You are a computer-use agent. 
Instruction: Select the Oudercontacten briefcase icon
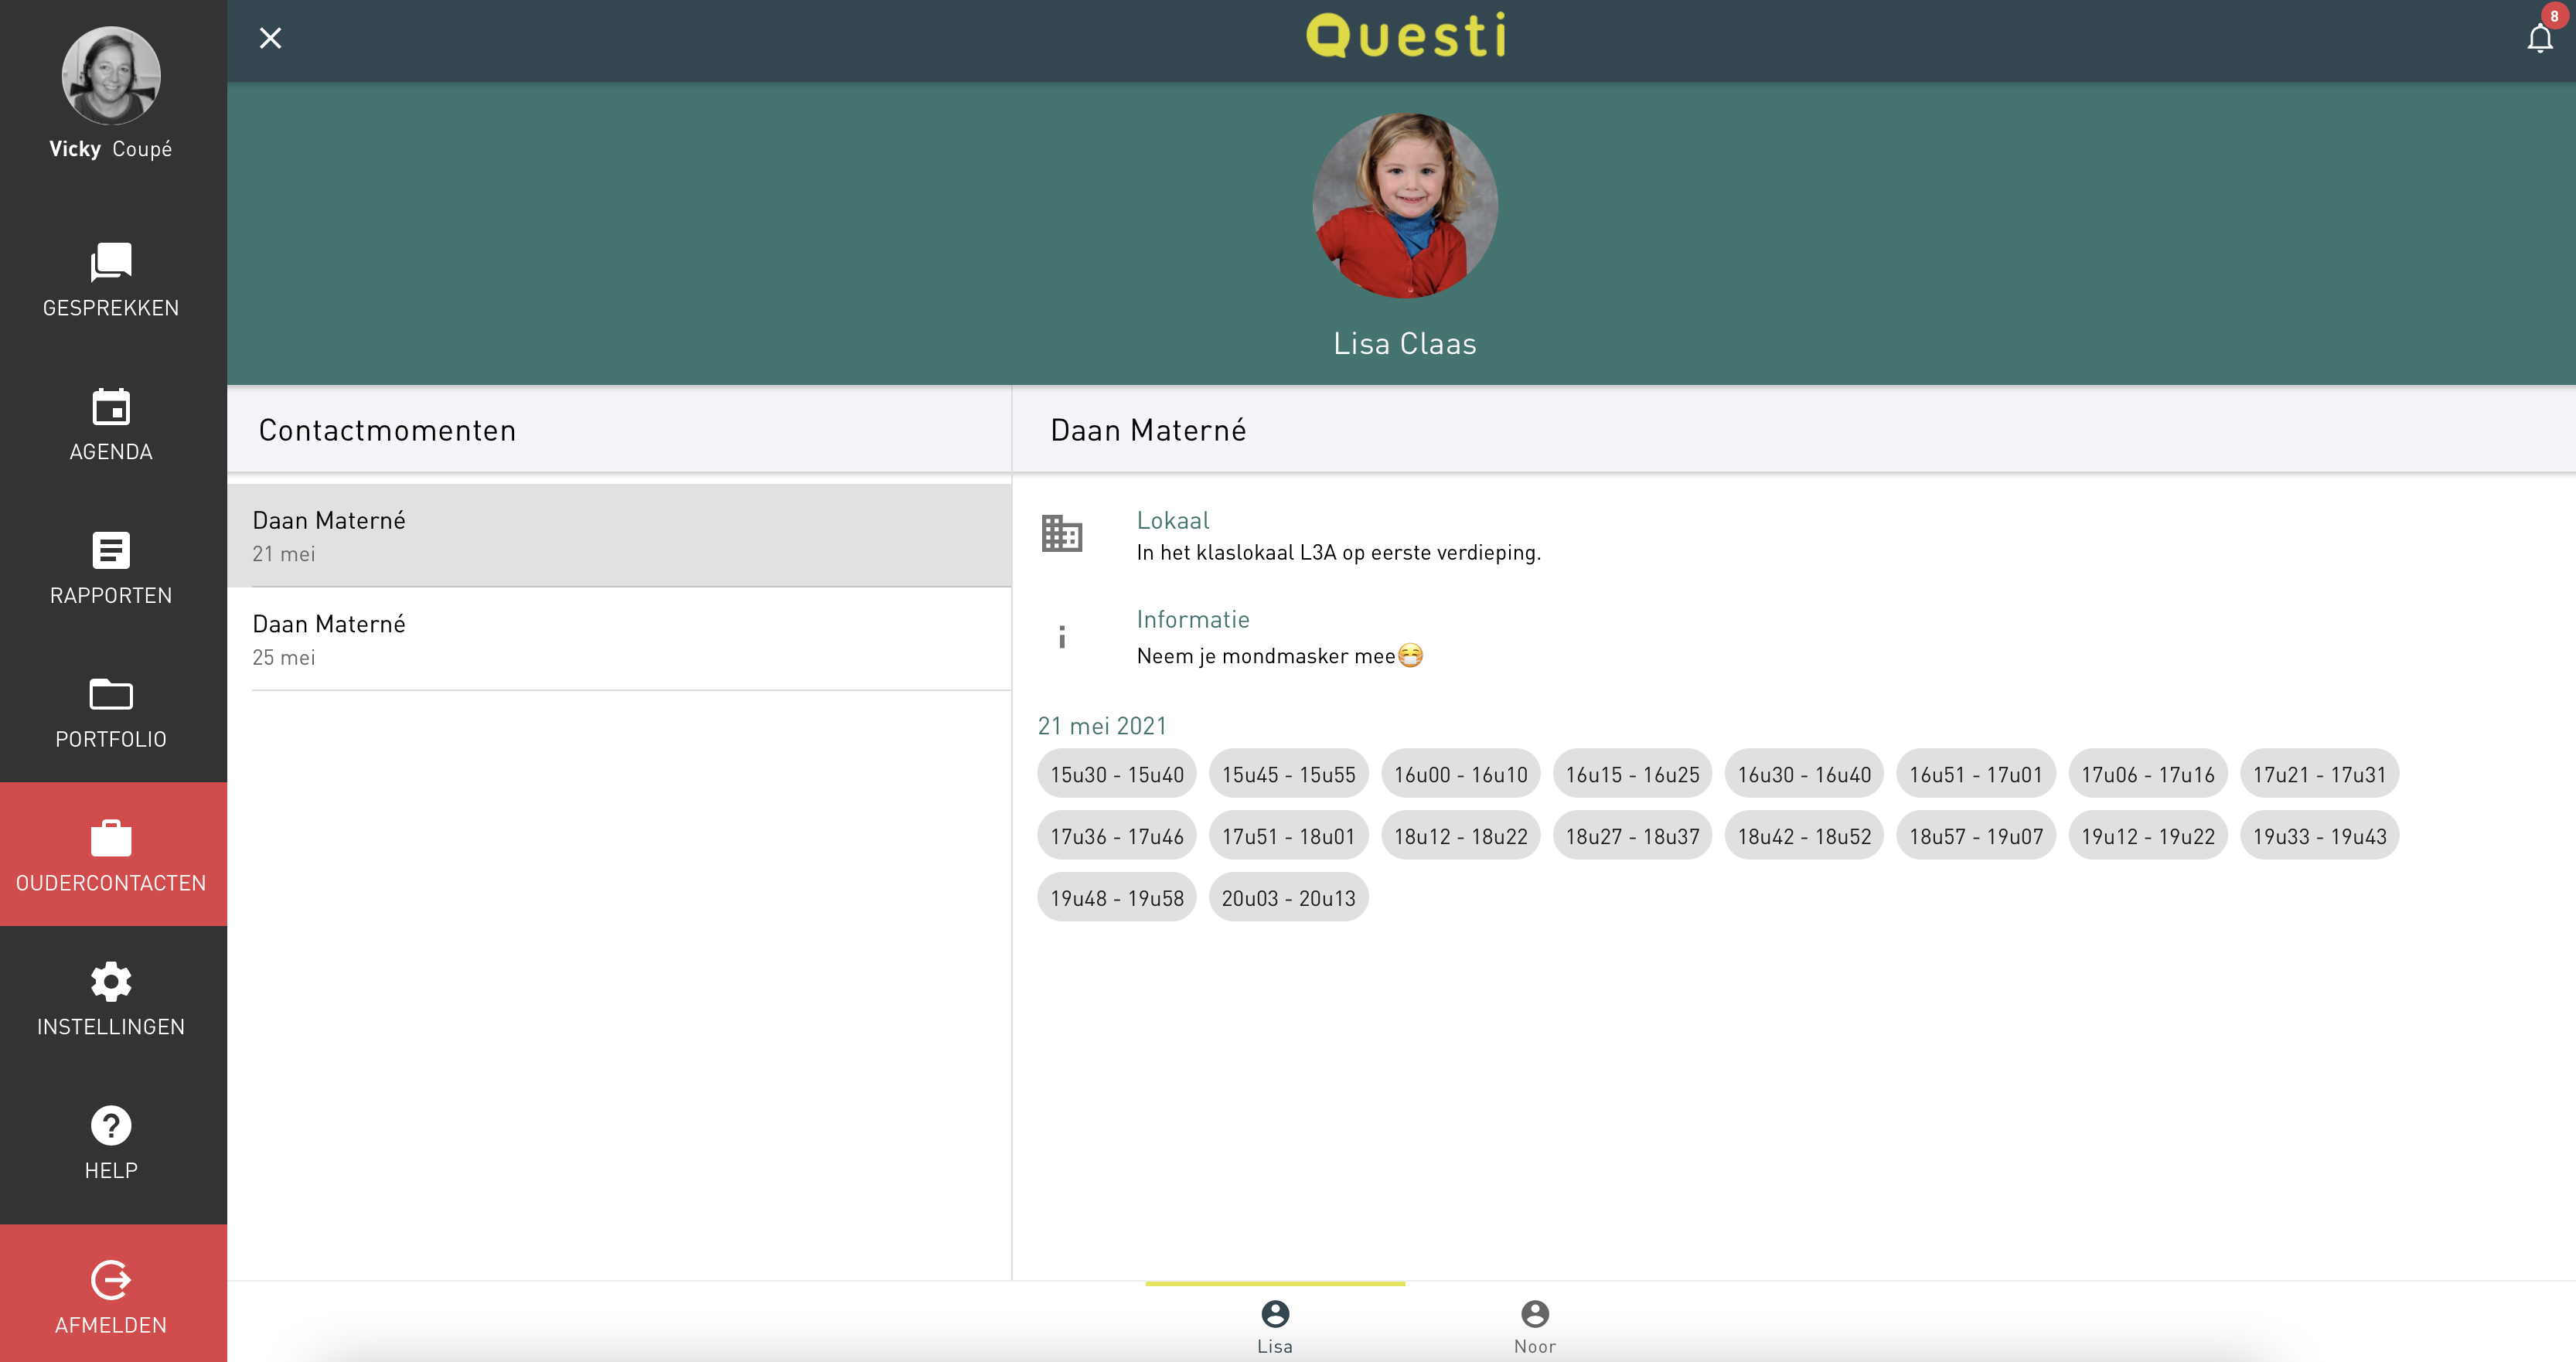tap(111, 838)
